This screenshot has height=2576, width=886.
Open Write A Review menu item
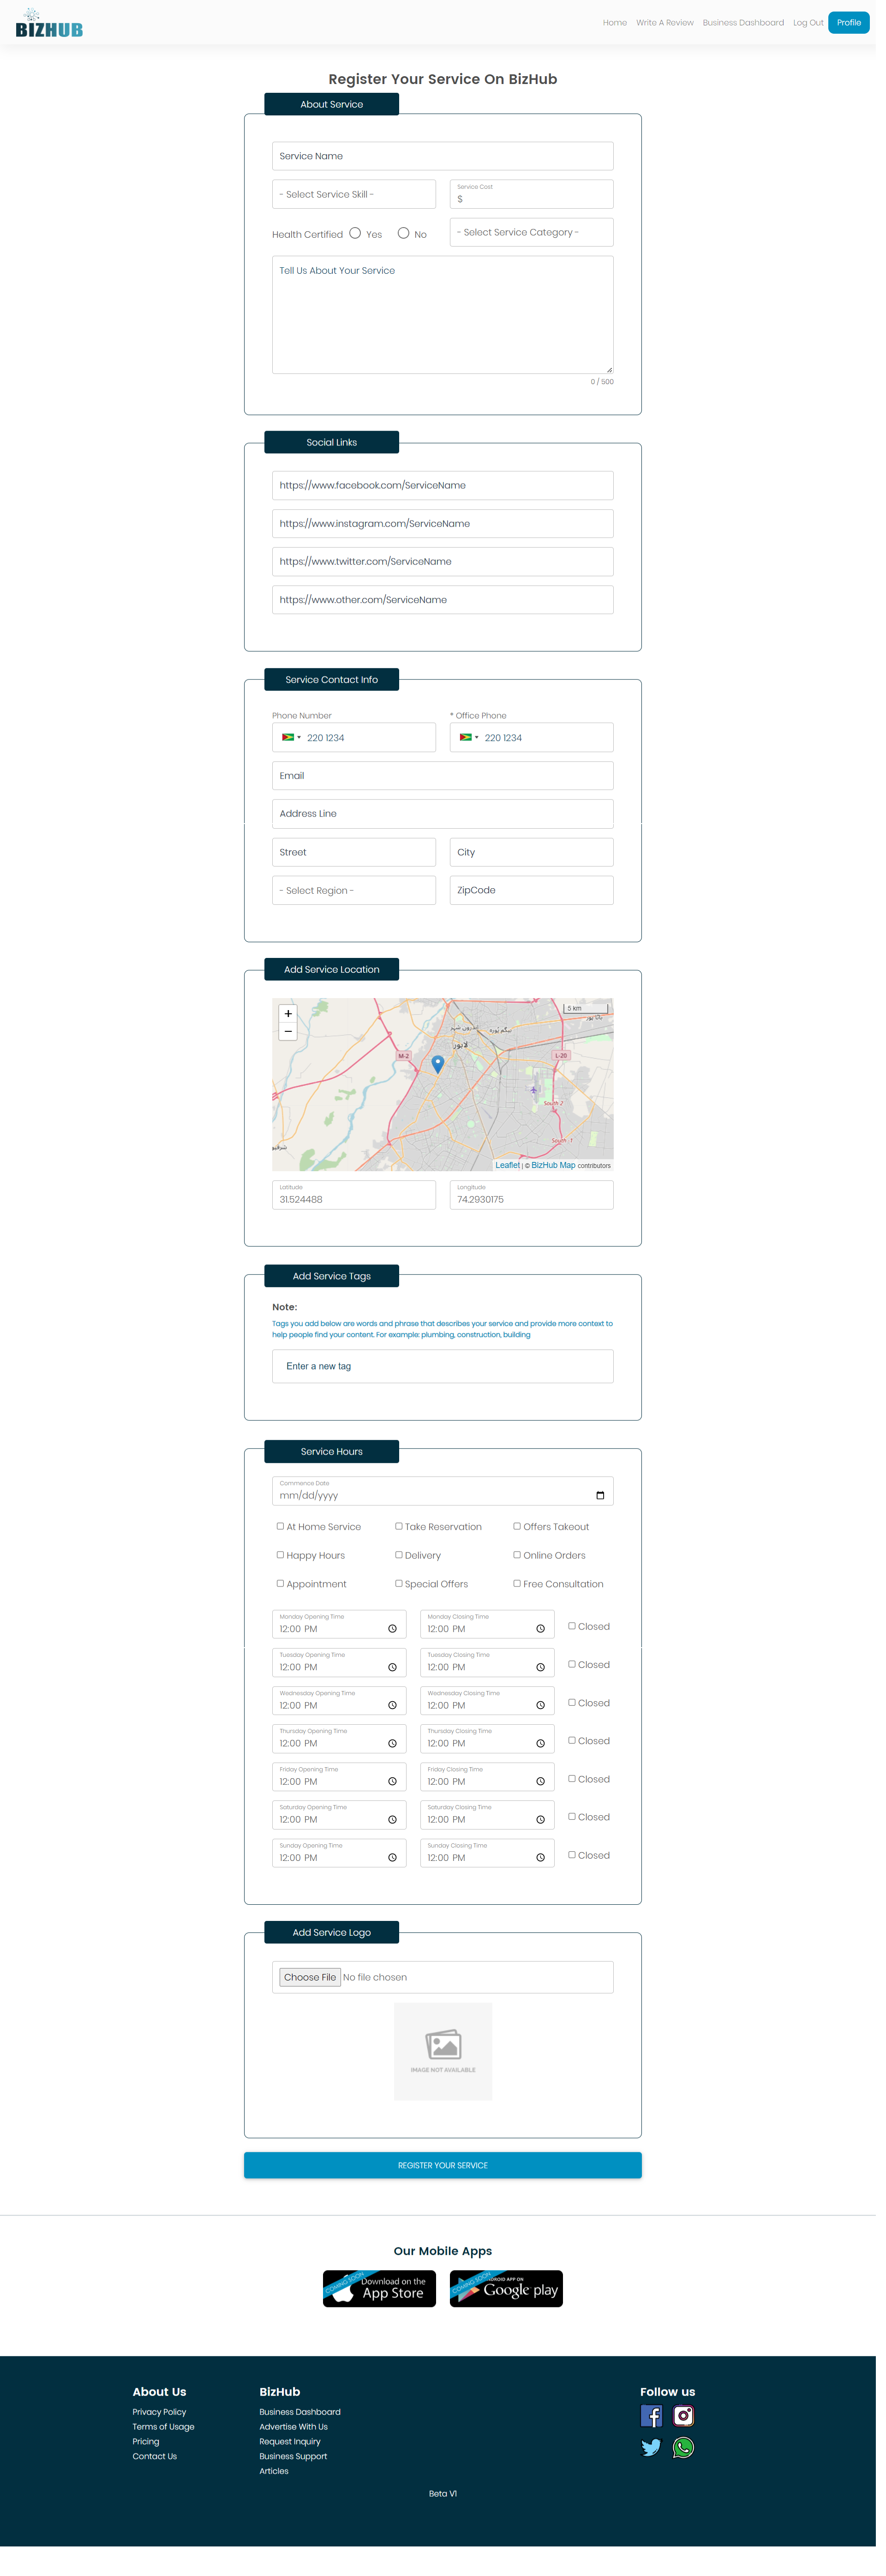pos(664,22)
